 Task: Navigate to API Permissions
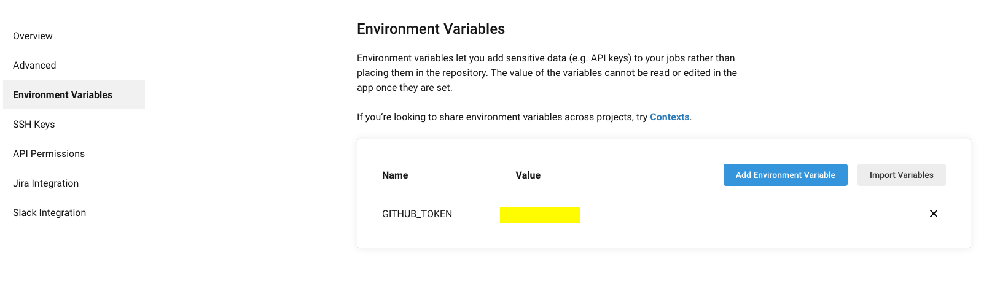point(49,153)
